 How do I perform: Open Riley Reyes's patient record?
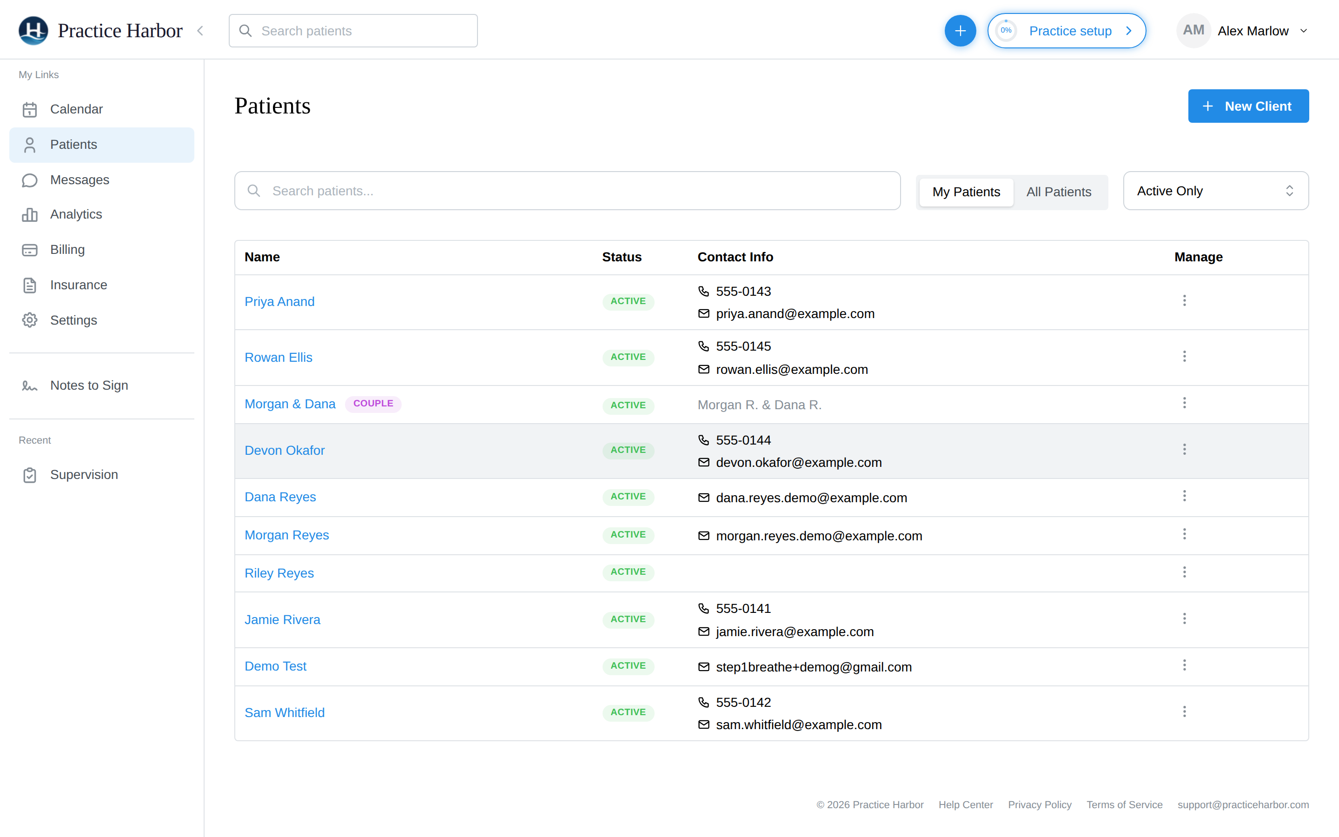click(x=279, y=573)
